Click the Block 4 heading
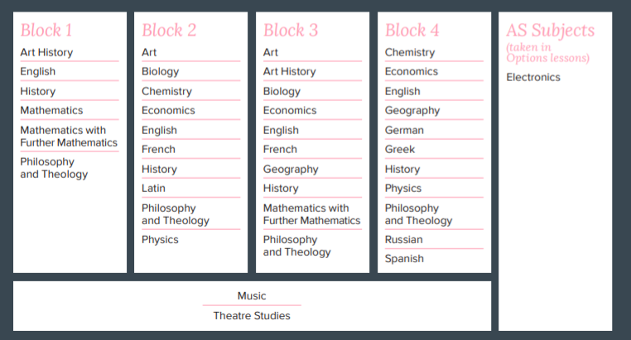 click(412, 31)
